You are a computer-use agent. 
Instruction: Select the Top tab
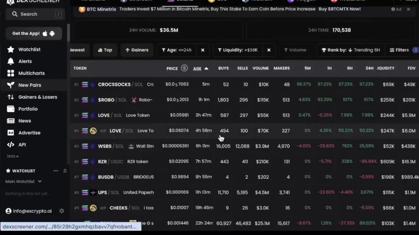[x=105, y=50]
